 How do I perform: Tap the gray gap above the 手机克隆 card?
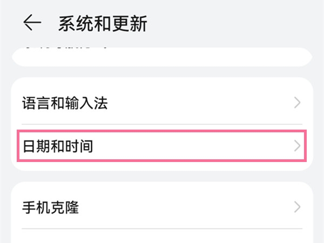(162, 176)
